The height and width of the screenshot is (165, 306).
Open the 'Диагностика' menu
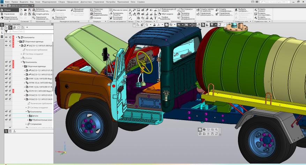tap(86, 2)
